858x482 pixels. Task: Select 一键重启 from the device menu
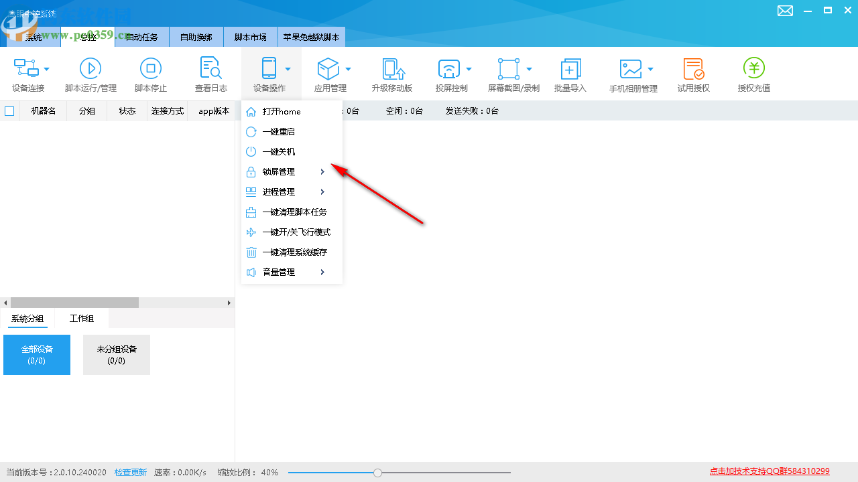tap(278, 131)
